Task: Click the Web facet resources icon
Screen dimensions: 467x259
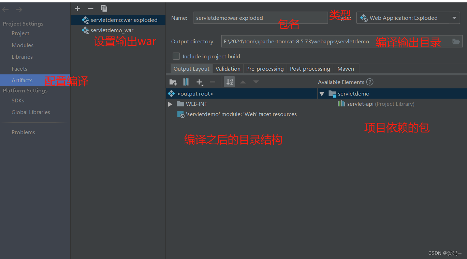Action: (x=181, y=114)
